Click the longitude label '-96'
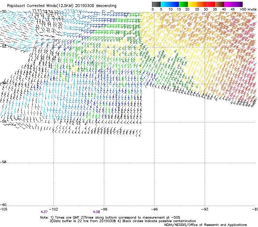 coord(154,209)
